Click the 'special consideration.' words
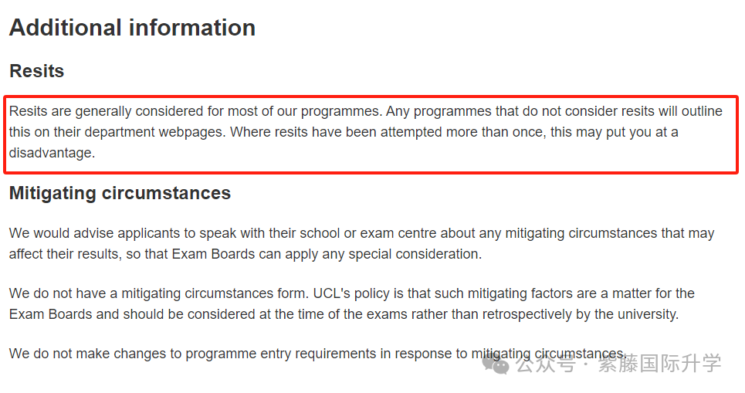 415,254
